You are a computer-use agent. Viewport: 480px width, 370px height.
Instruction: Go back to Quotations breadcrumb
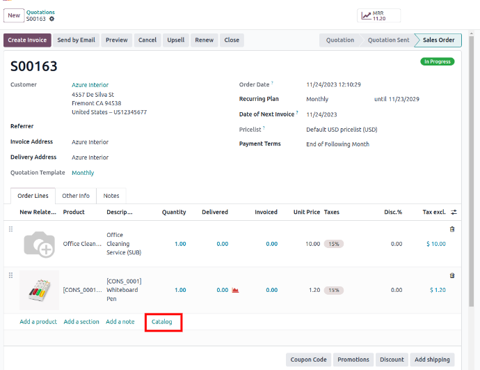point(40,13)
